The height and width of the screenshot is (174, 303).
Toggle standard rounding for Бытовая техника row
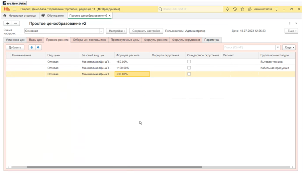(x=189, y=62)
